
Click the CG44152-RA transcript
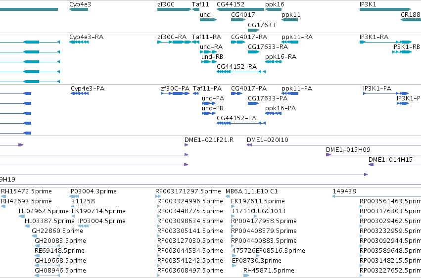[241, 72]
